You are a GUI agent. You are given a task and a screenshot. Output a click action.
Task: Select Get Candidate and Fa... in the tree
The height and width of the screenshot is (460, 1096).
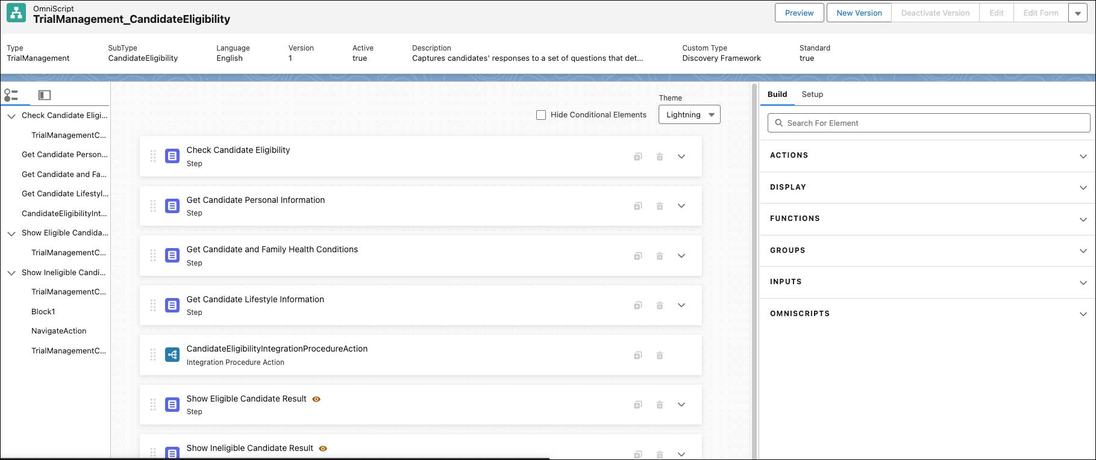[x=64, y=175]
